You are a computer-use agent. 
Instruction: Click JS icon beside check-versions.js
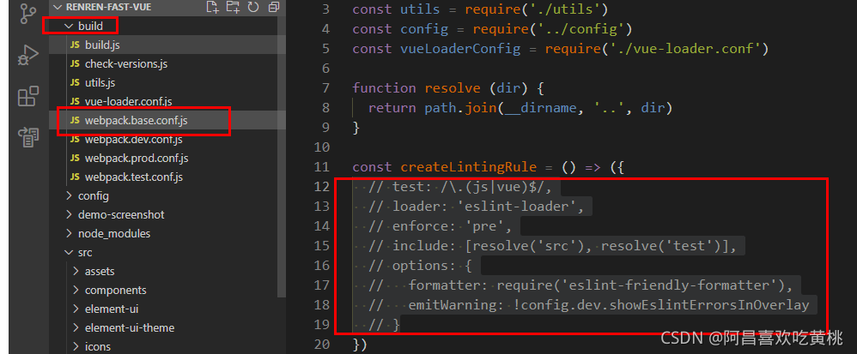pos(75,63)
